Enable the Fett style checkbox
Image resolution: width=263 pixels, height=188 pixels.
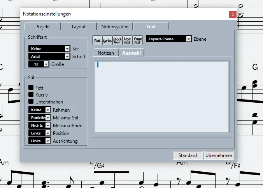point(31,87)
